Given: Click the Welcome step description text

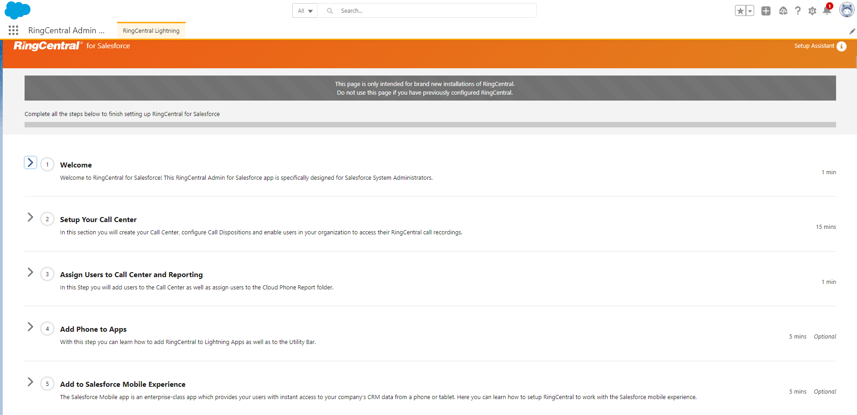Looking at the screenshot, I should tap(246, 178).
